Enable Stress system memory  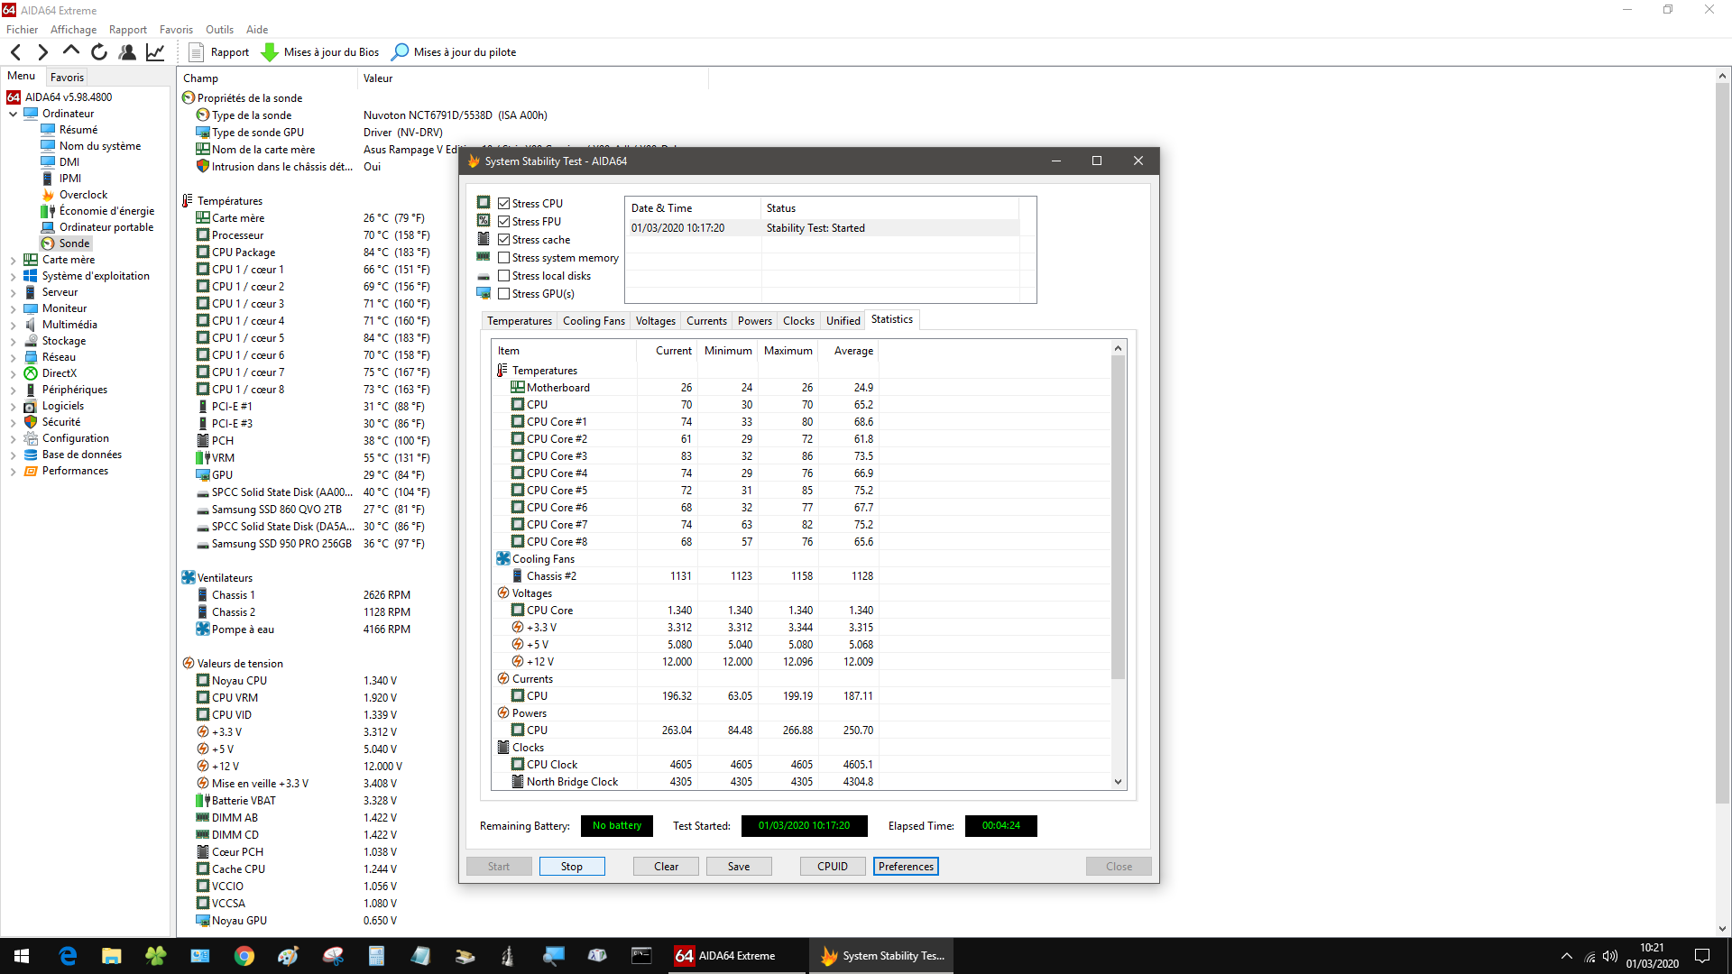pyautogui.click(x=504, y=257)
